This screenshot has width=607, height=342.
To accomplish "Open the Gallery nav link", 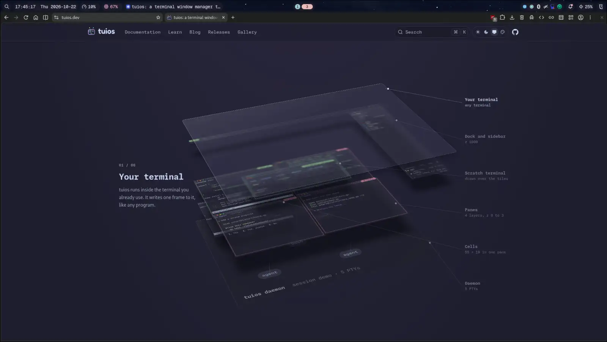I will [x=247, y=32].
